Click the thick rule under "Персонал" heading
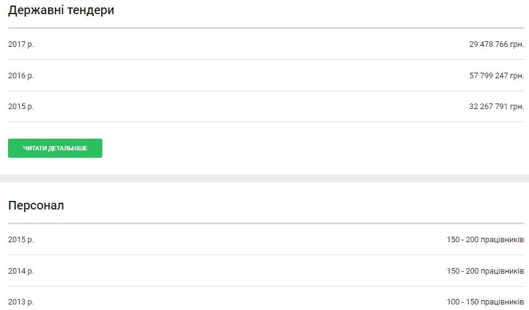The height and width of the screenshot is (310, 529). click(266, 223)
